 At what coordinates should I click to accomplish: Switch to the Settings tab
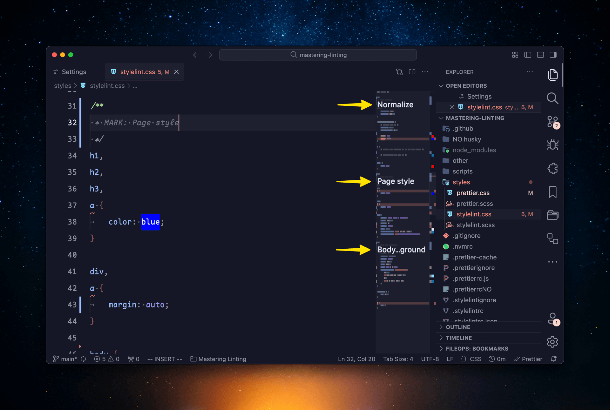point(73,72)
